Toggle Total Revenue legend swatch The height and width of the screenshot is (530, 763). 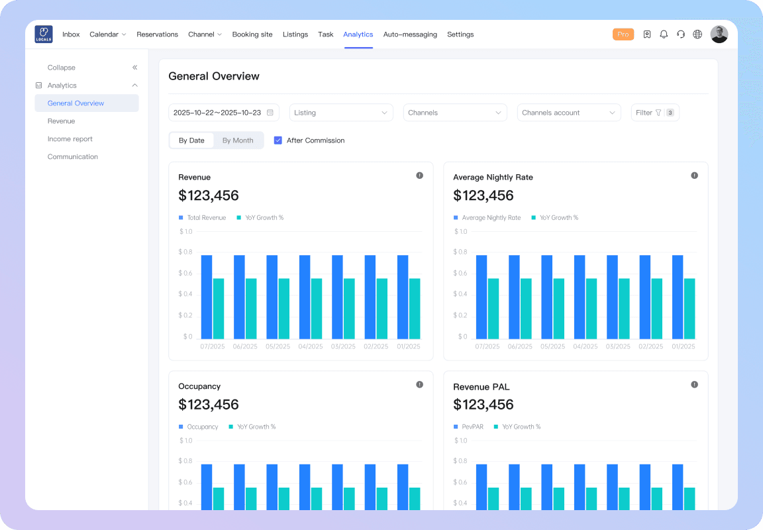click(x=181, y=217)
